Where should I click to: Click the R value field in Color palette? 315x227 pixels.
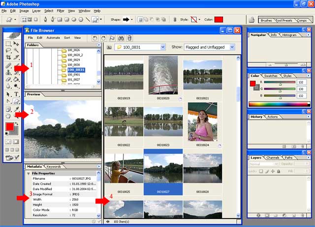(x=301, y=82)
